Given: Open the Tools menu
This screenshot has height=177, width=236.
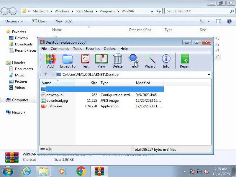Looking at the screenshot, I should coord(77,49).
